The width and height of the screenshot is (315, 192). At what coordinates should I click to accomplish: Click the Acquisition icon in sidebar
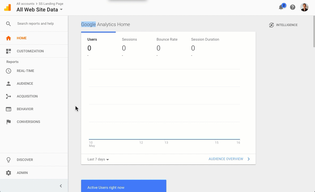pos(9,96)
